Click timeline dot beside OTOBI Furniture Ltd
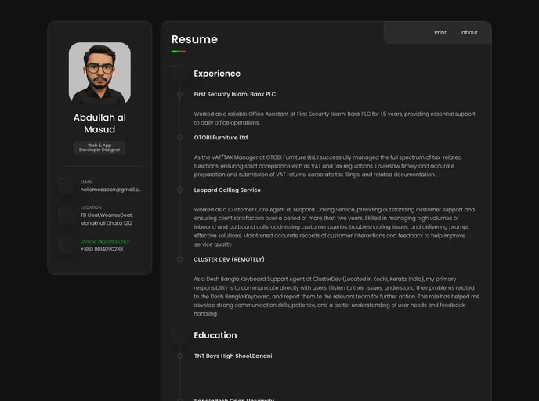Screen dimensions: 539x401 click(179, 138)
